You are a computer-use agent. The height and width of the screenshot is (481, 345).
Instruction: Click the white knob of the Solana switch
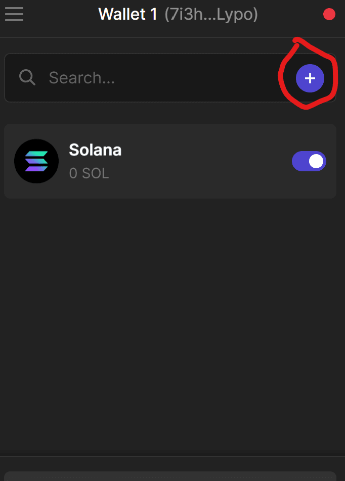[x=316, y=161]
